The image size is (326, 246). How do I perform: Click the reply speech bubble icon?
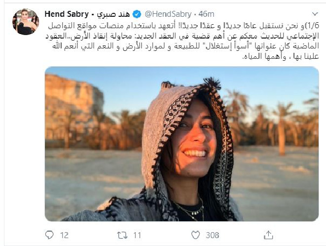click(x=49, y=235)
